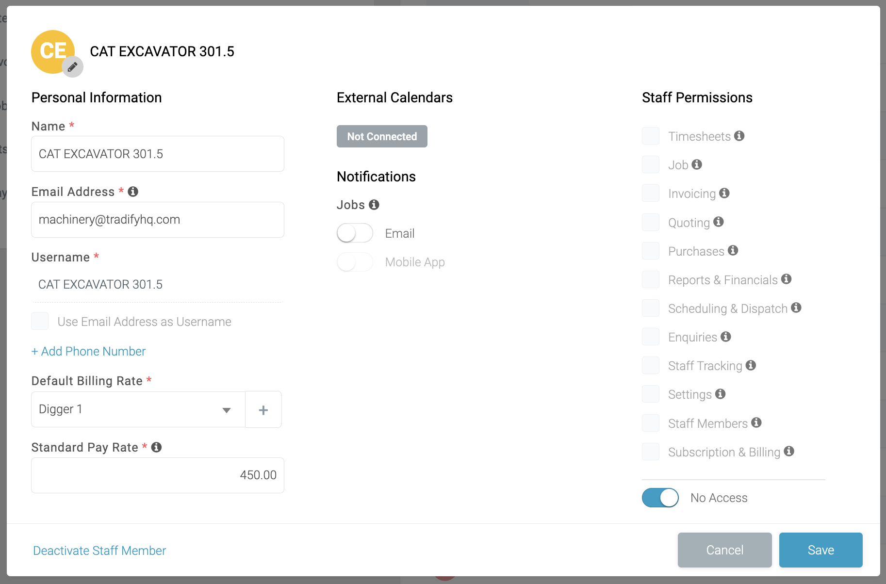Show Staff Tracking info icon
This screenshot has height=584, width=886.
click(751, 365)
